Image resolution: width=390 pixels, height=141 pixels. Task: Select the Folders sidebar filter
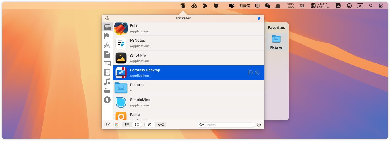(107, 91)
